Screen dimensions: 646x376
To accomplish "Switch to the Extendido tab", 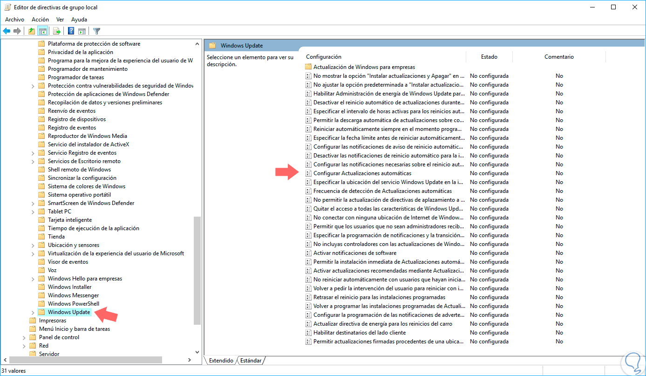I will pyautogui.click(x=221, y=361).
